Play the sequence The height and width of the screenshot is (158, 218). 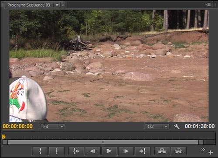pyautogui.click(x=109, y=151)
